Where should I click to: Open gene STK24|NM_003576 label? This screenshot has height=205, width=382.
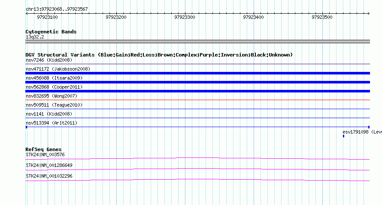[45, 154]
